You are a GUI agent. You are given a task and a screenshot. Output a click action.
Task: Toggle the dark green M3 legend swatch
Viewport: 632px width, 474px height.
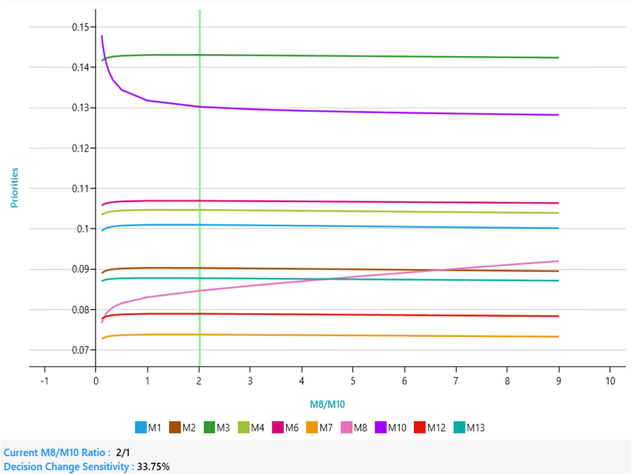[x=209, y=427]
